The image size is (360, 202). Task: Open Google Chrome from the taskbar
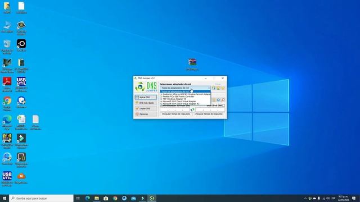tap(115, 198)
